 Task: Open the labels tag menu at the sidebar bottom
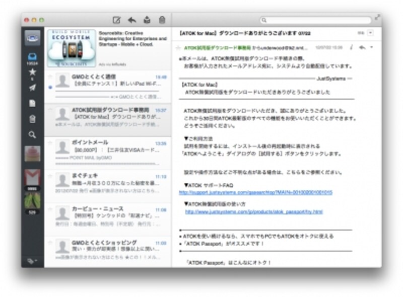32,261
